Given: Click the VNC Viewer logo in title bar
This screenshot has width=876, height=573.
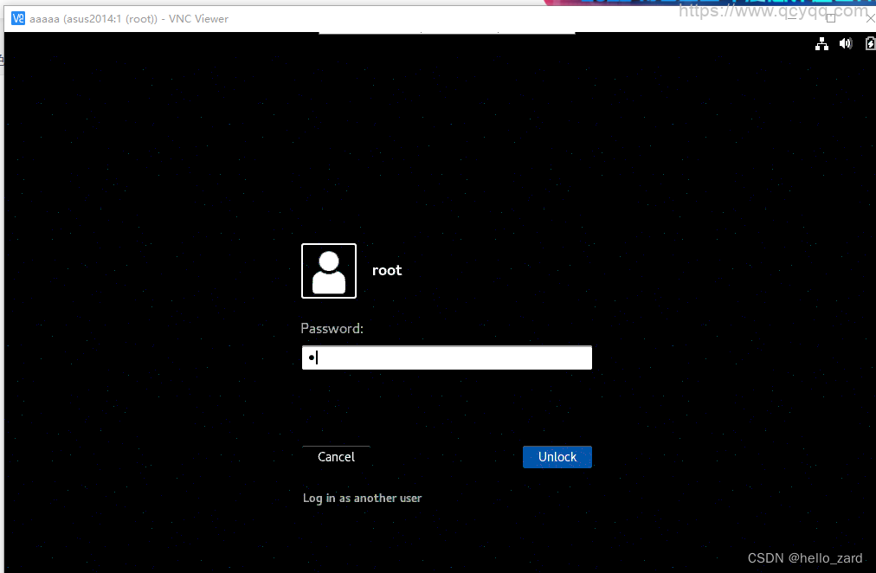Looking at the screenshot, I should tap(18, 19).
